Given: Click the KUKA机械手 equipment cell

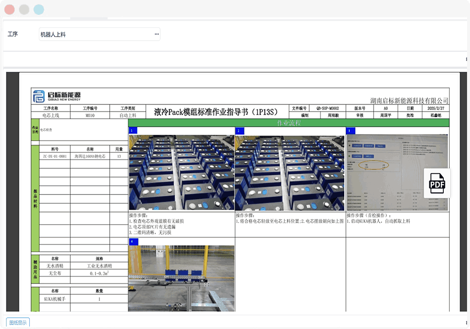Looking at the screenshot, I should [55, 299].
